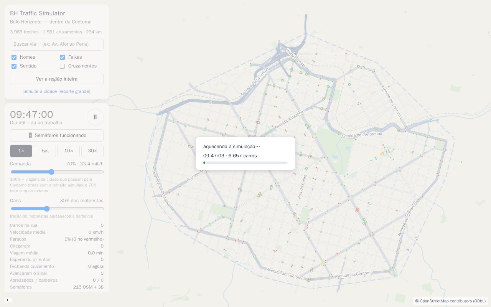Click the Chegaram statistic label

coord(20,246)
